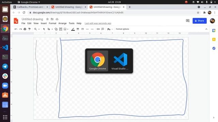Switch to the middle Untitled drawing tab
218x122 pixels.
click(69, 7)
